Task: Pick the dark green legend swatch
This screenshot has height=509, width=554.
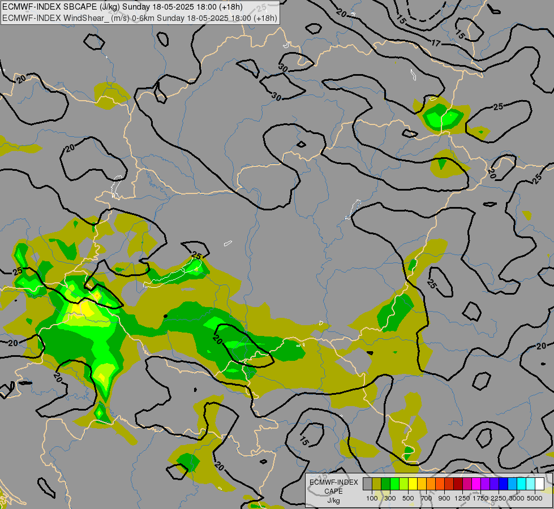Action: 385,484
